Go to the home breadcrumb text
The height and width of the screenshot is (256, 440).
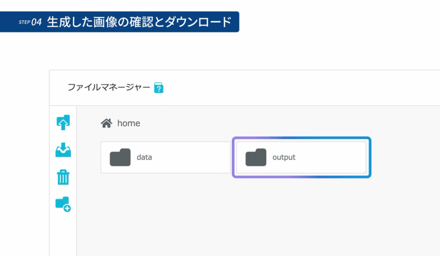128,123
